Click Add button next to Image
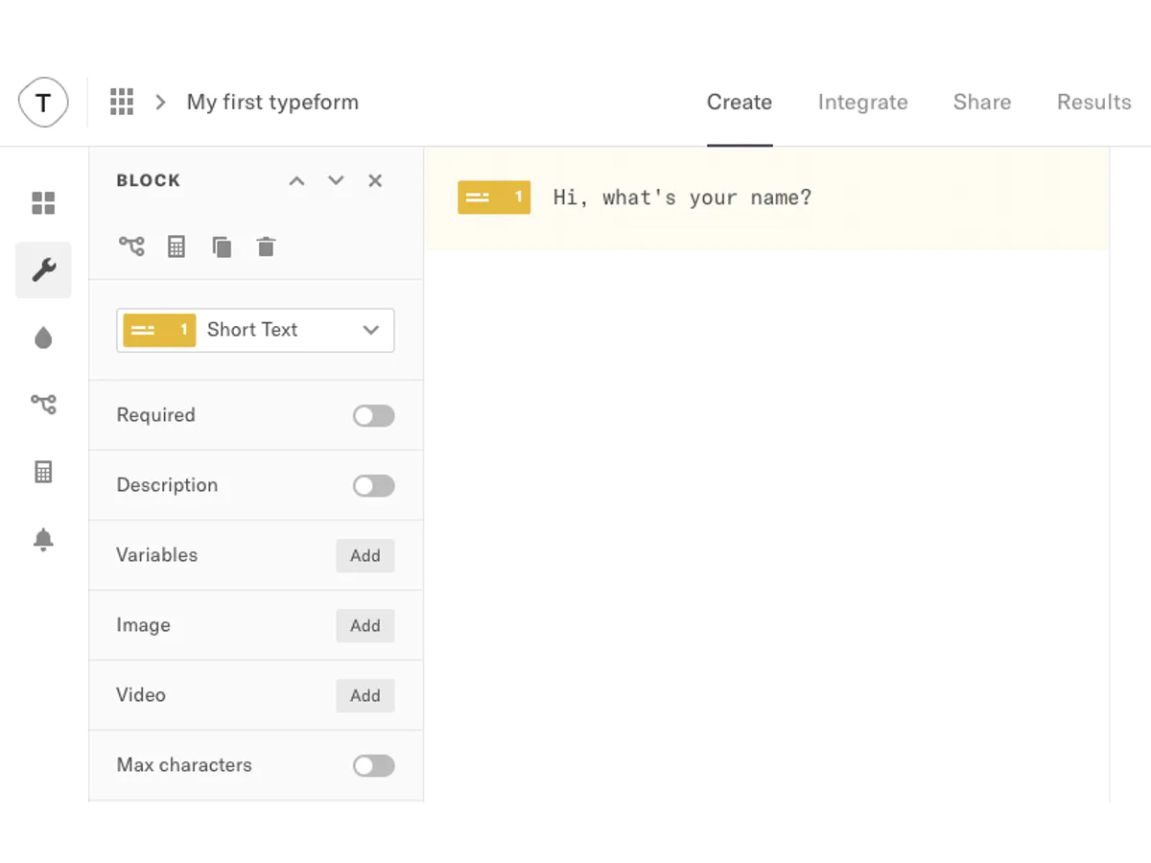The image size is (1151, 863). tap(364, 625)
